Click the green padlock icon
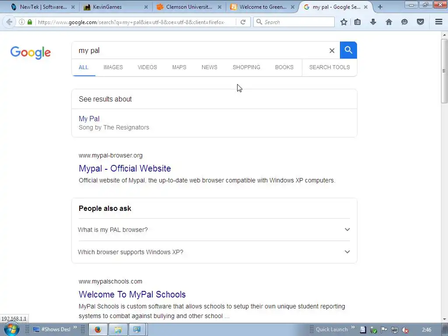The height and width of the screenshot is (336, 448). [30, 22]
